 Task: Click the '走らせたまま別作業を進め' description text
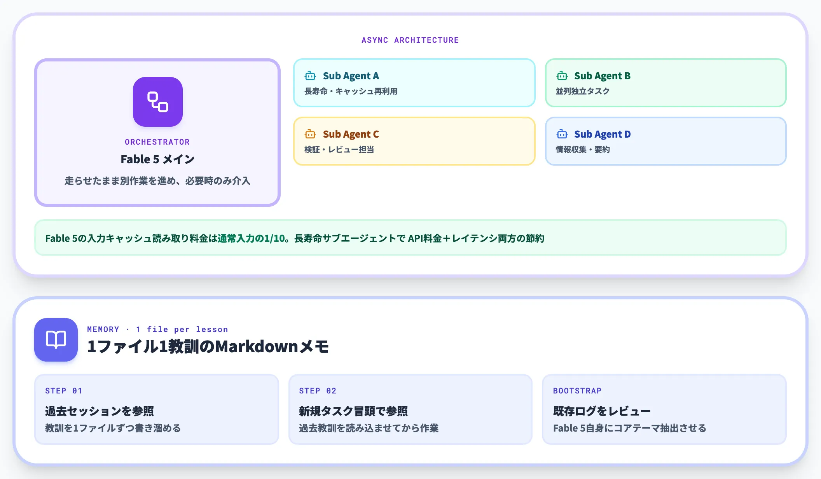(120, 181)
